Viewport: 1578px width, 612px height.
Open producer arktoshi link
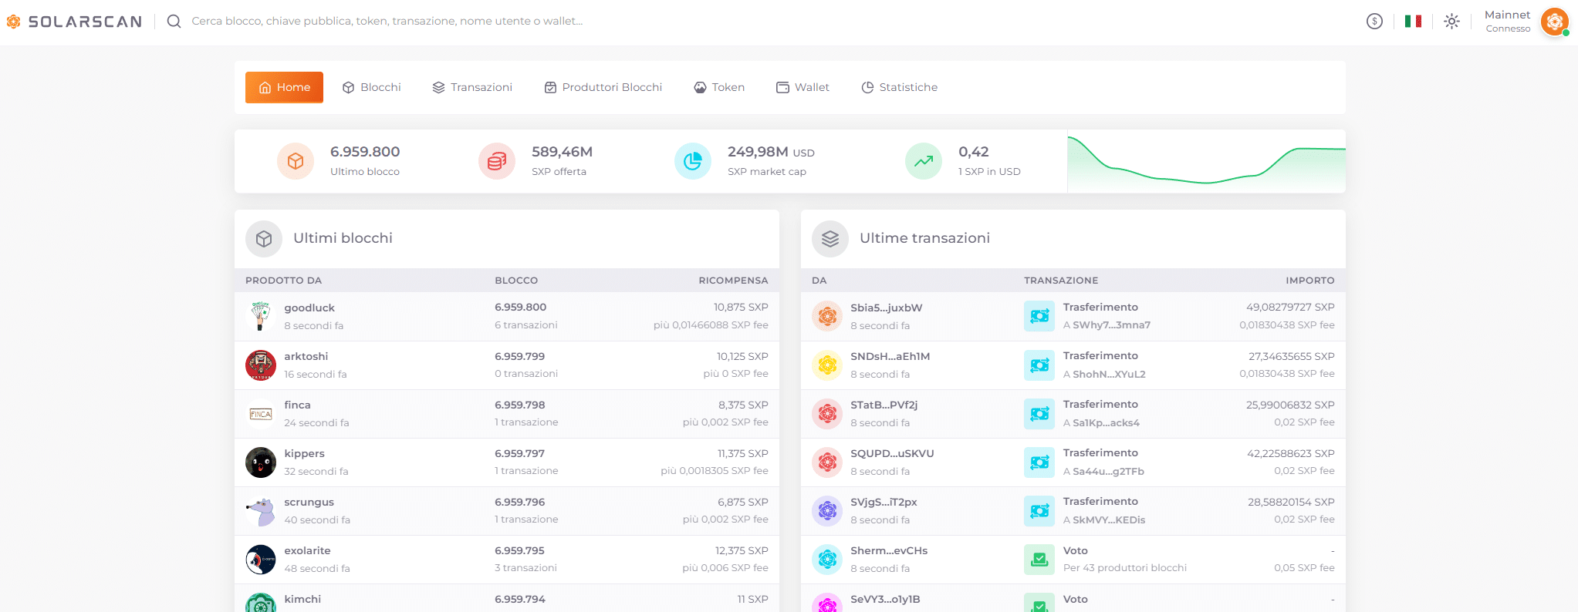[x=306, y=356]
